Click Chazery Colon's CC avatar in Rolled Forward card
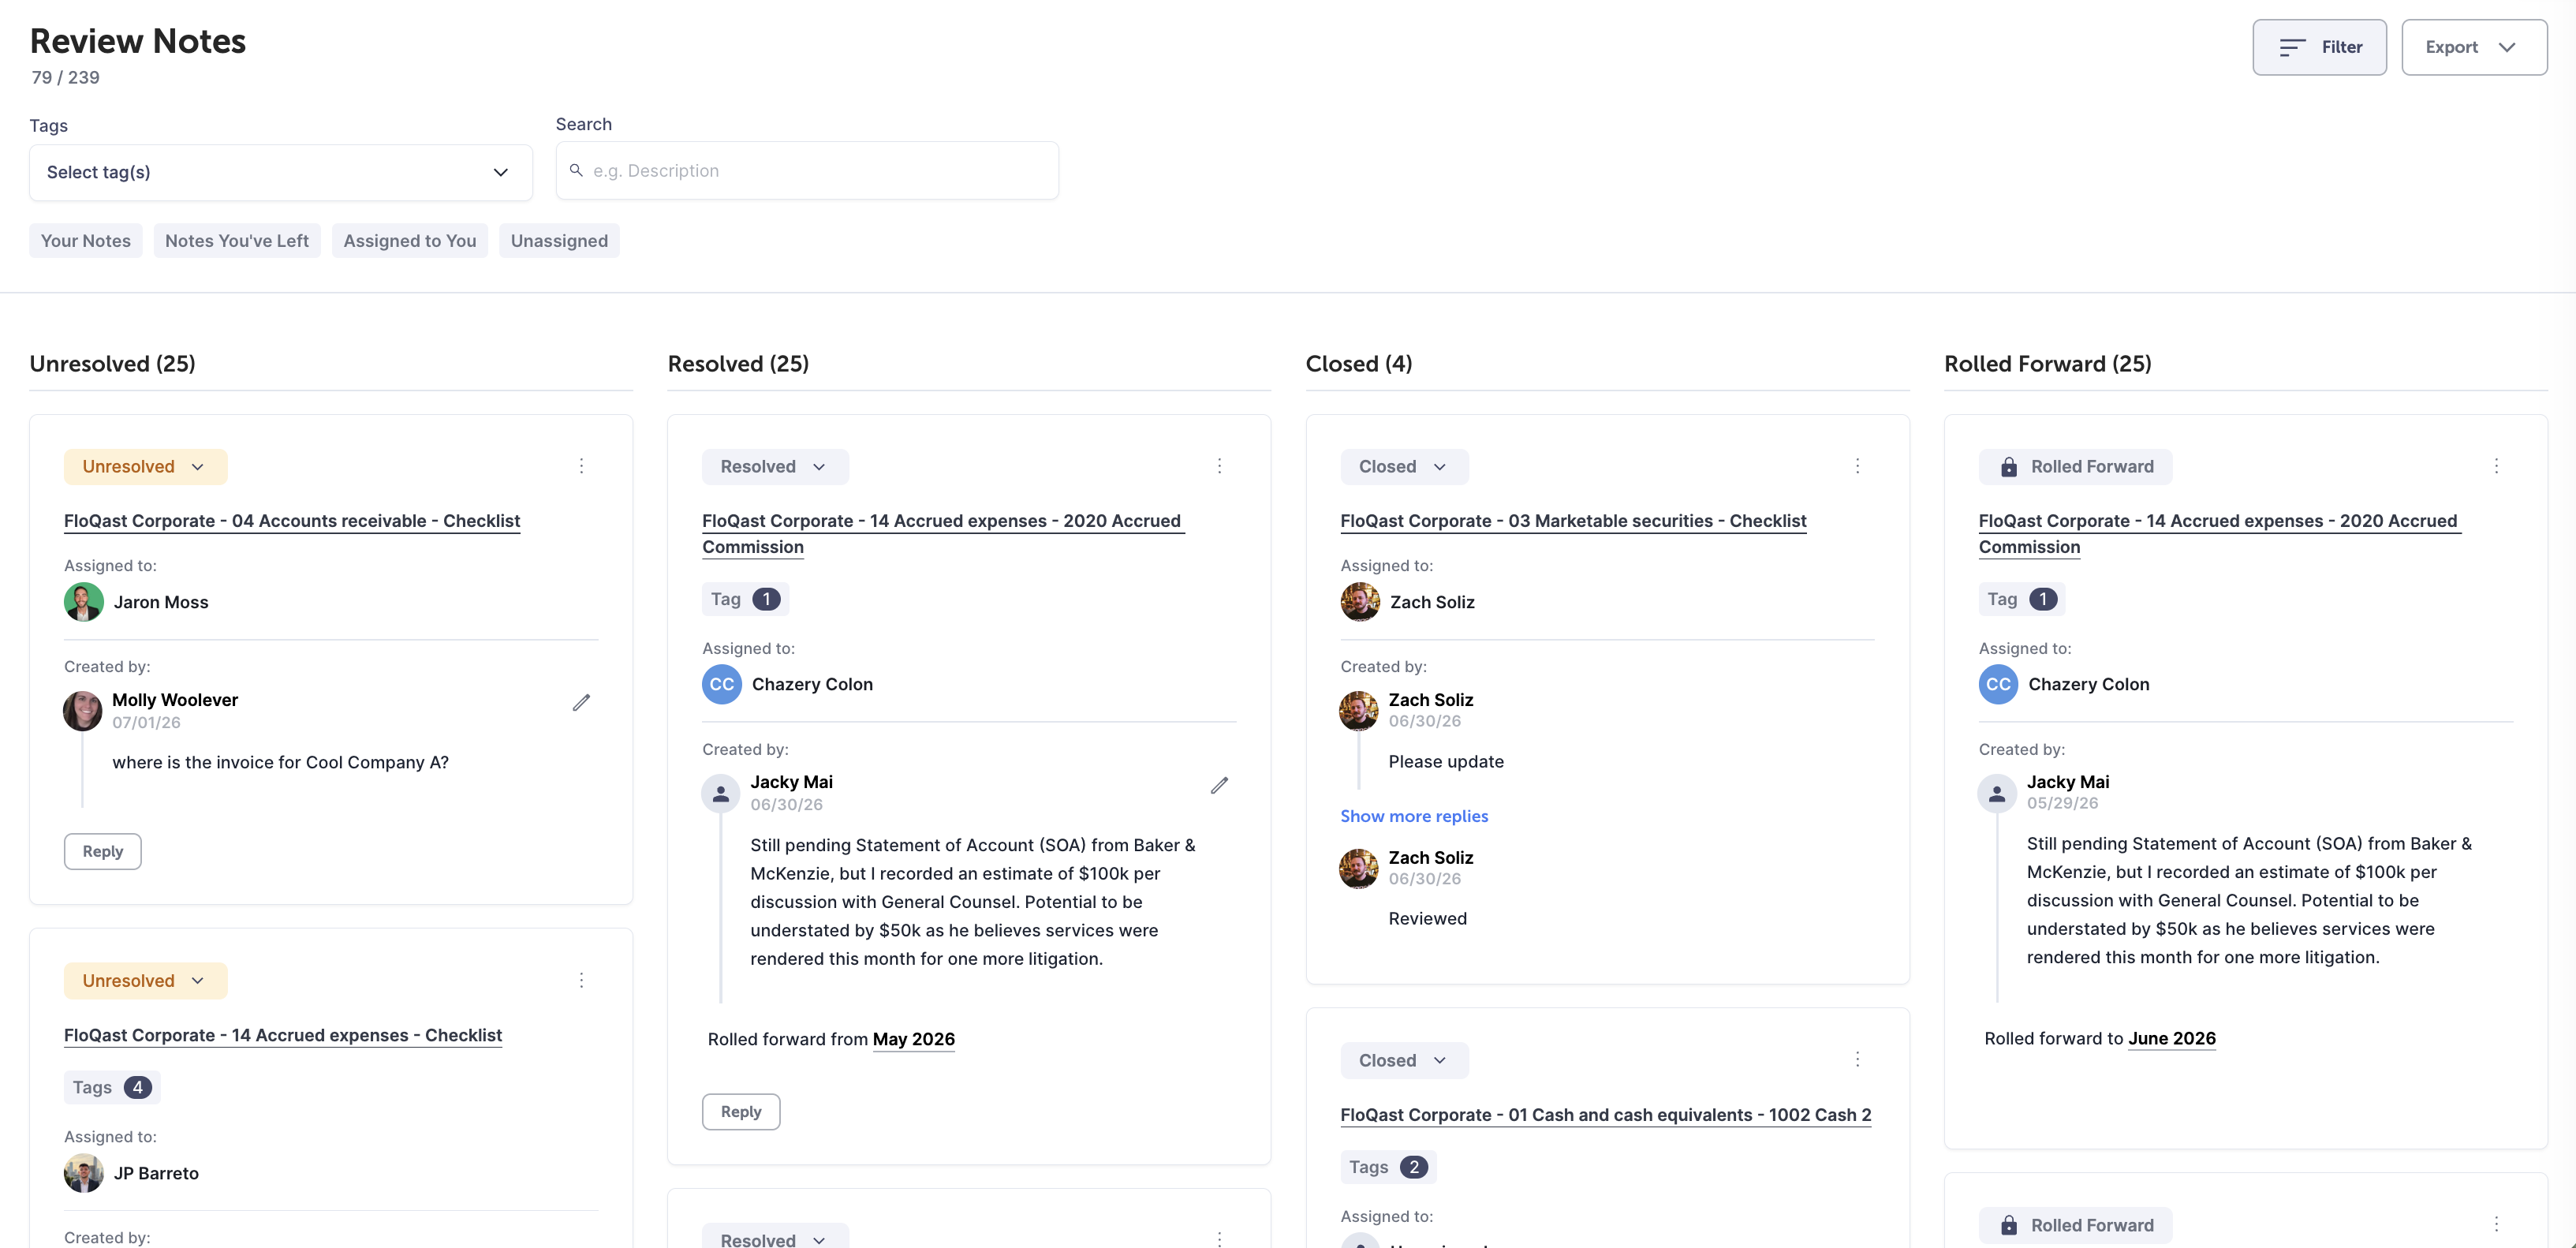2576x1248 pixels. [1998, 684]
